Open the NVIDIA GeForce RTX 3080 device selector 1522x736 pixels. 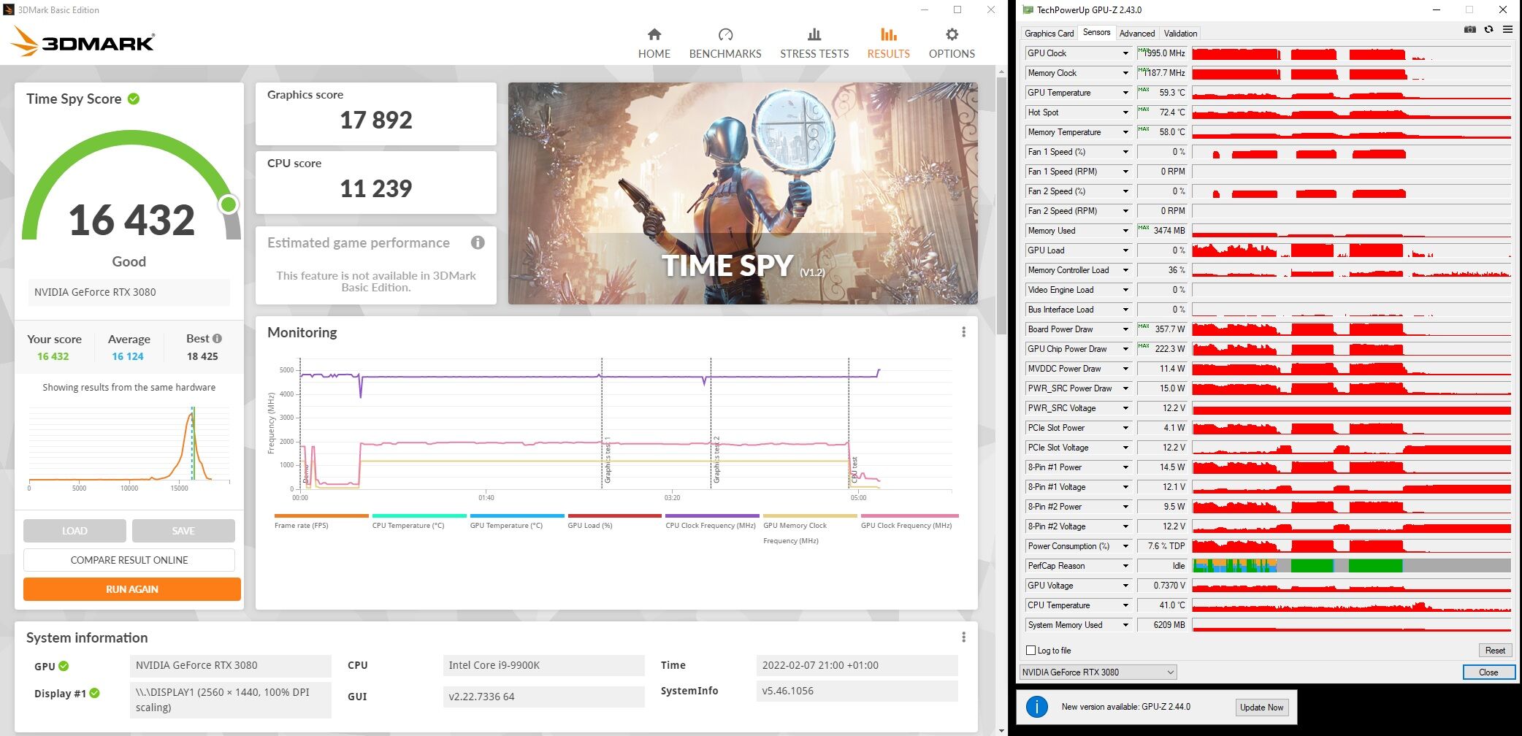(x=1098, y=672)
